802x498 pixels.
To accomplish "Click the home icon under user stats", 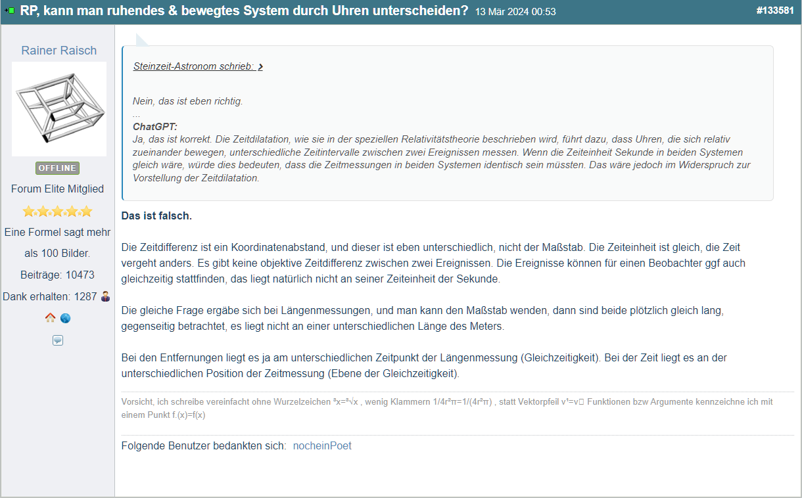I will [50, 319].
